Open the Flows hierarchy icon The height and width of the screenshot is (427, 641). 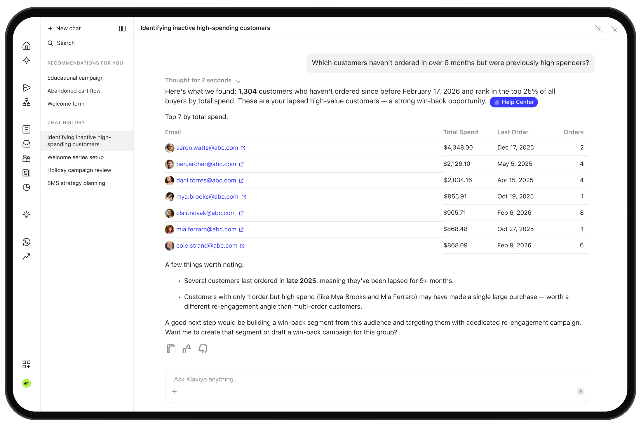(x=27, y=102)
